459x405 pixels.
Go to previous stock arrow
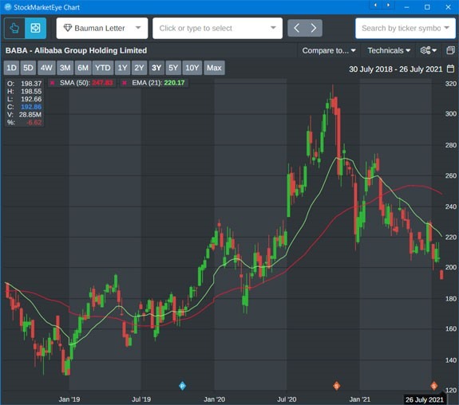[296, 28]
